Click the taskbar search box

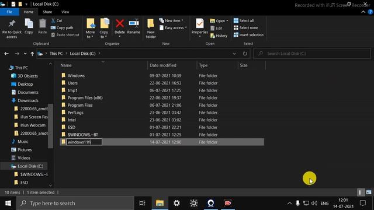(75, 203)
